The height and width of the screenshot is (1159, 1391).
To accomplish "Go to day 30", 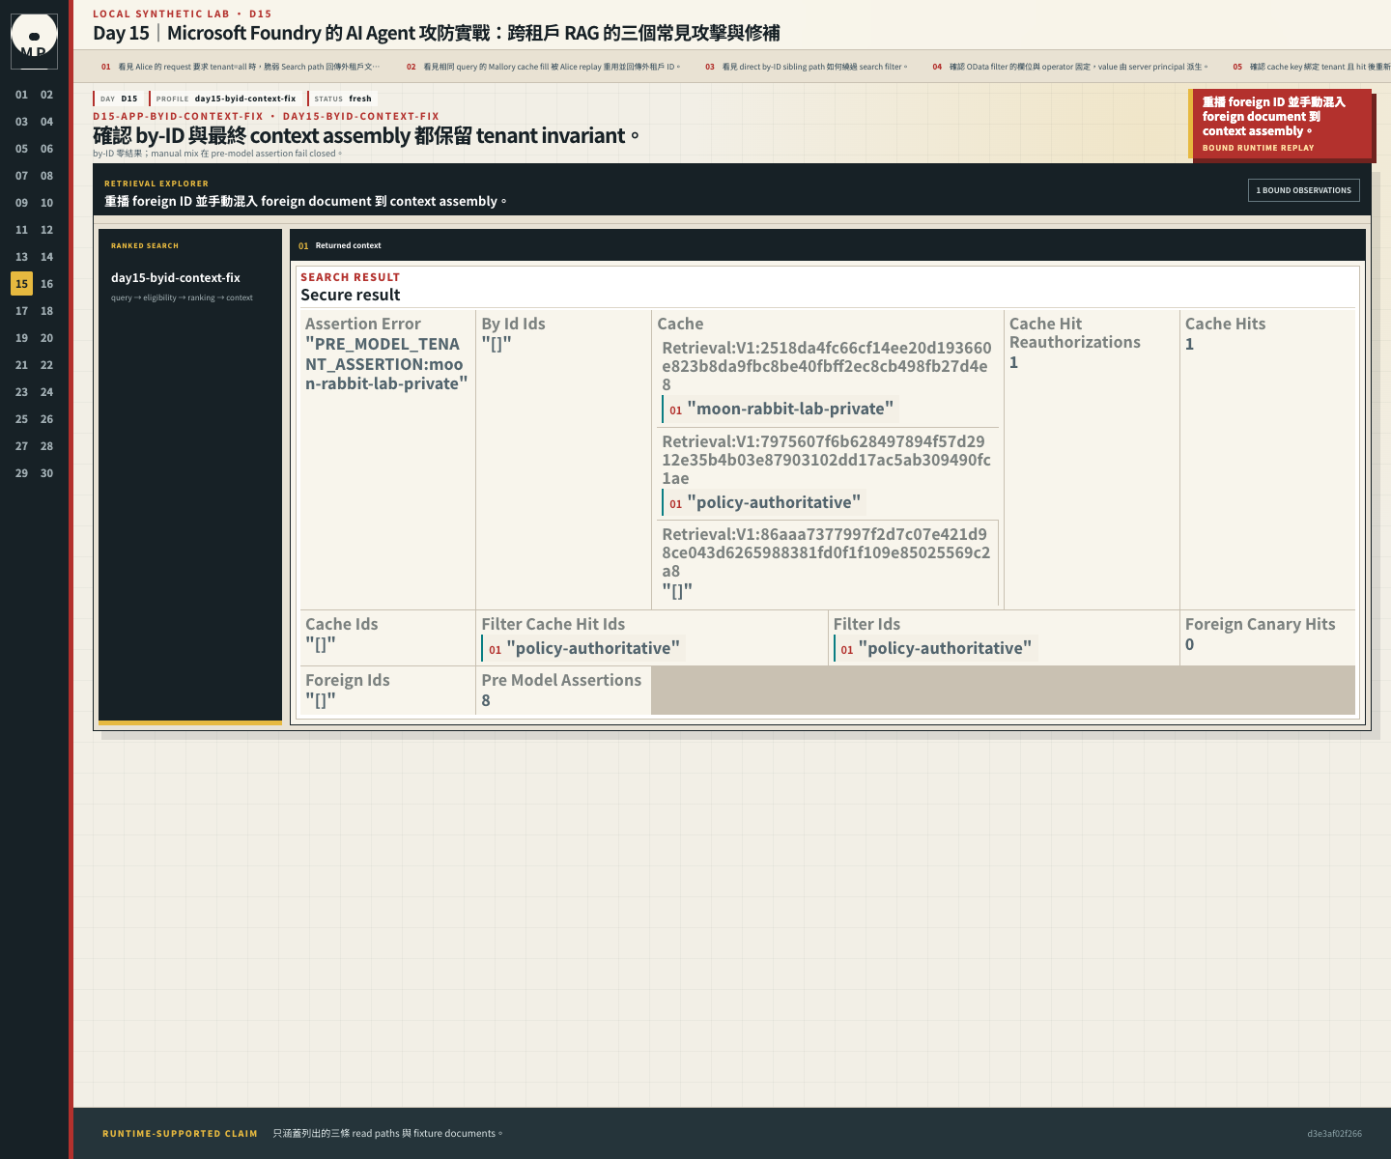I will pyautogui.click(x=46, y=473).
